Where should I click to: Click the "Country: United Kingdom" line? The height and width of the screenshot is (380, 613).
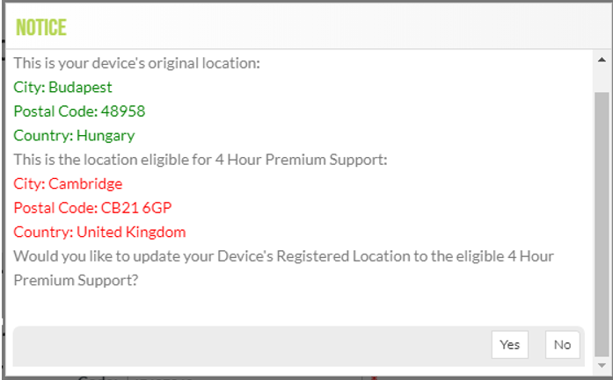[99, 232]
